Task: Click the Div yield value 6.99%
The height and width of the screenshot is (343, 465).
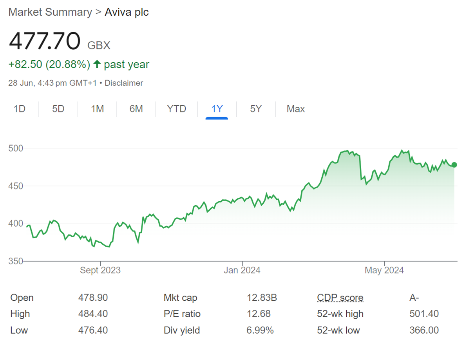Action: (260, 330)
